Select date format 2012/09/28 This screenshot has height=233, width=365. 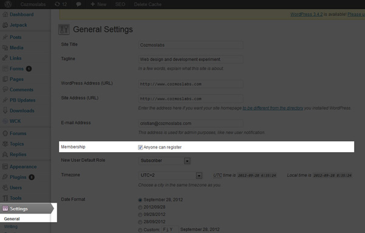coord(140,207)
